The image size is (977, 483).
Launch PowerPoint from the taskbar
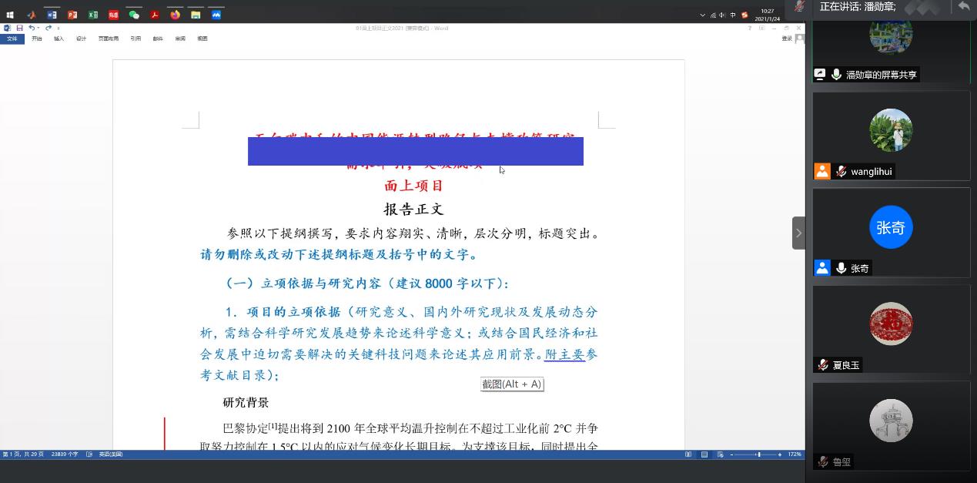coord(71,14)
